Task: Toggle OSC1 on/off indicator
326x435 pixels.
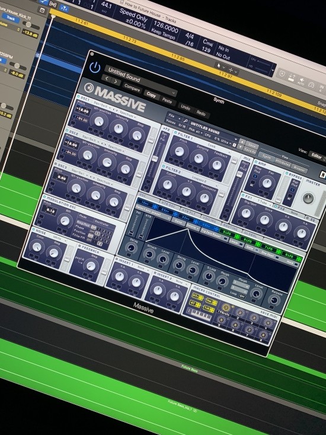Action: tap(79, 96)
